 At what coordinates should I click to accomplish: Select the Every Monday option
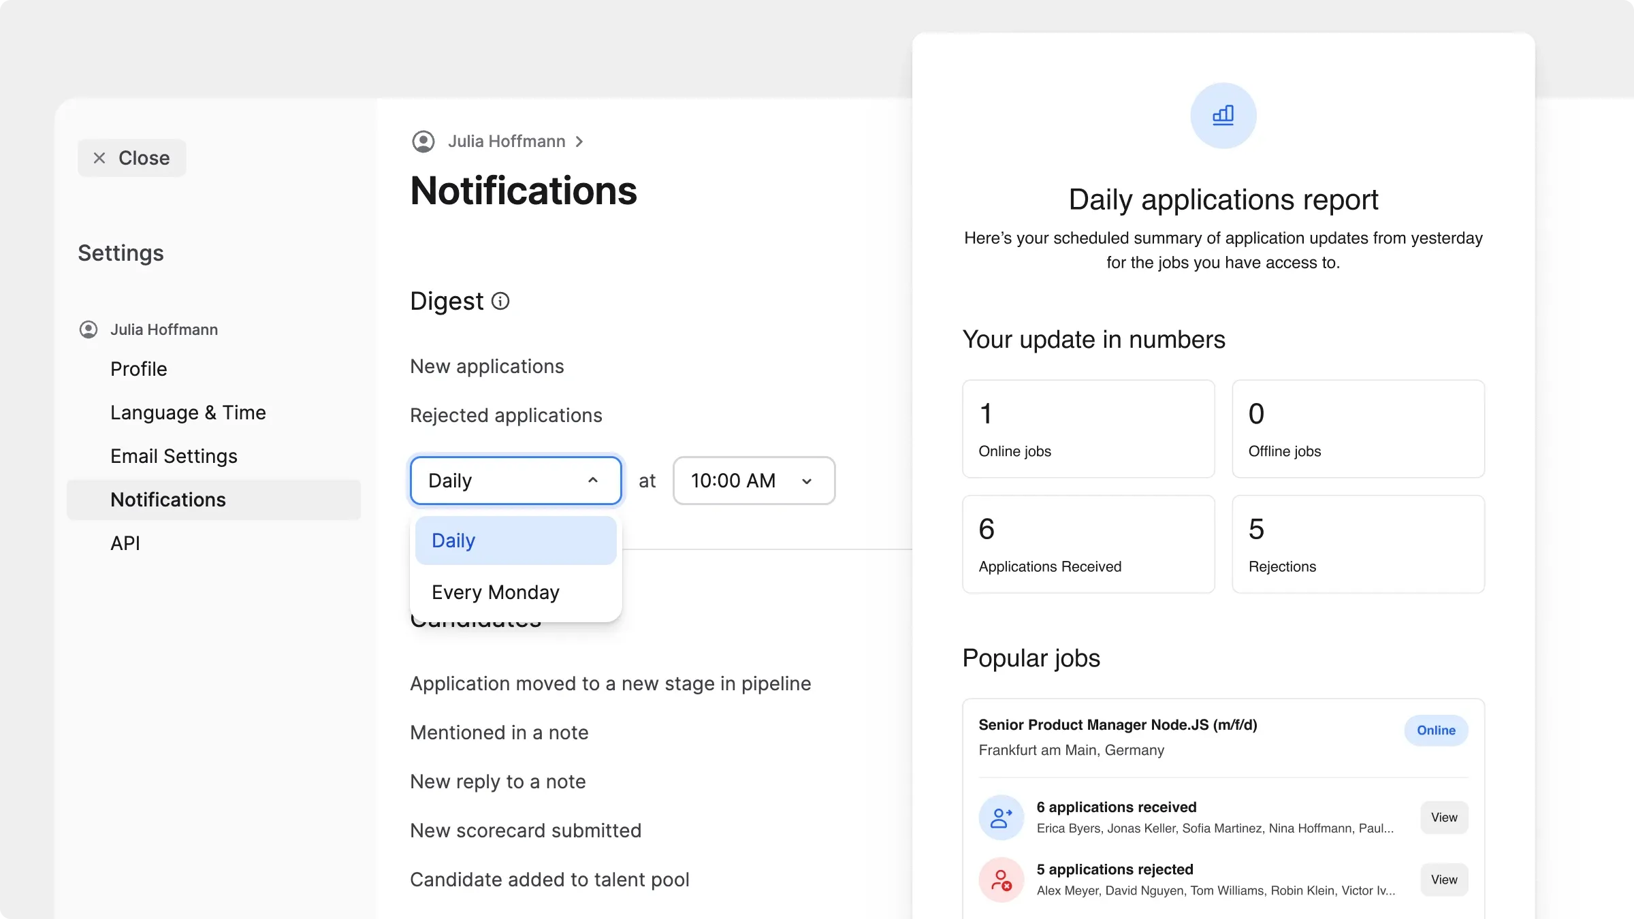click(x=516, y=592)
